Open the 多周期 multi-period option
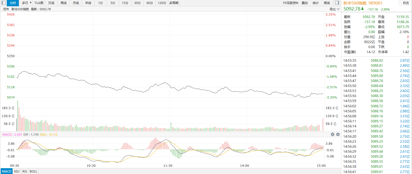 click(174, 3)
